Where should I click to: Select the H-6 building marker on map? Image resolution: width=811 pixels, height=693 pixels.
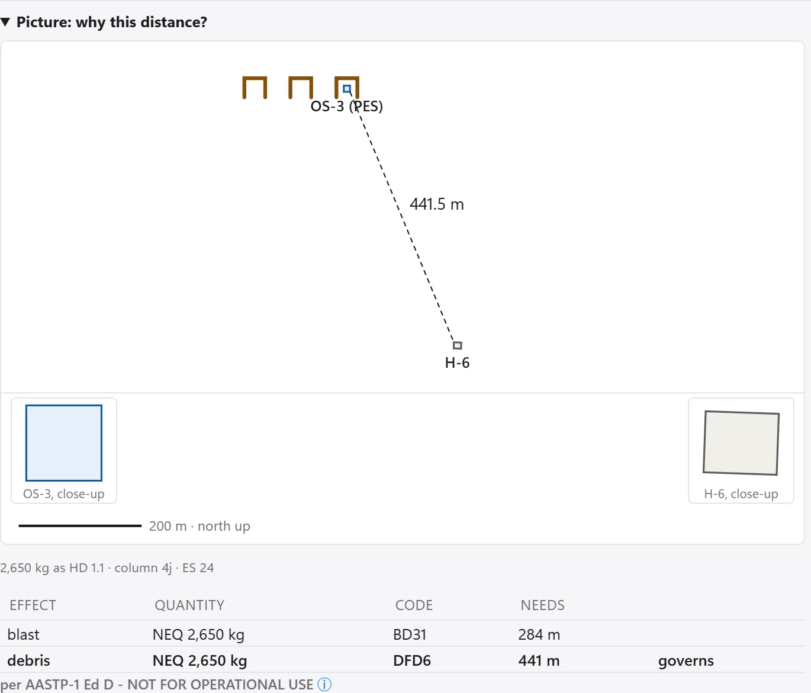click(458, 345)
